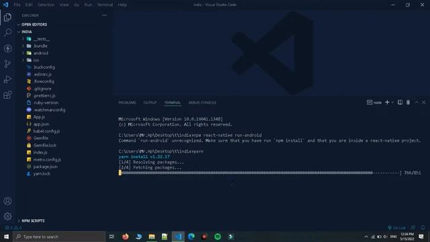Open the babel.config.js file
The width and height of the screenshot is (430, 242).
point(46,131)
